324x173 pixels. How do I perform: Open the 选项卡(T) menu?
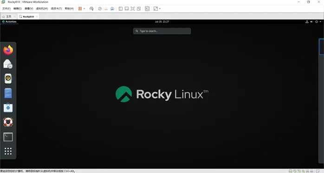[56, 9]
